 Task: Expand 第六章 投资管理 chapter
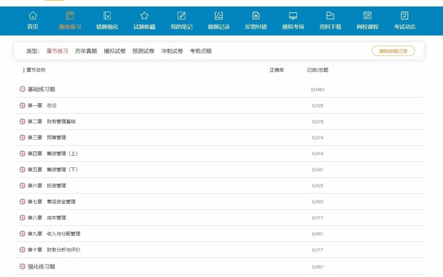click(x=22, y=186)
